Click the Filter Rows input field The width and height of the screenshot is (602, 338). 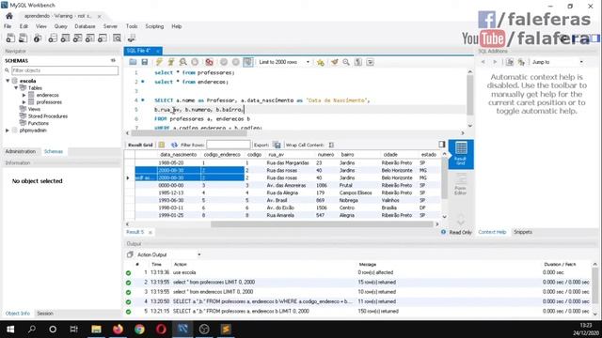pos(228,145)
